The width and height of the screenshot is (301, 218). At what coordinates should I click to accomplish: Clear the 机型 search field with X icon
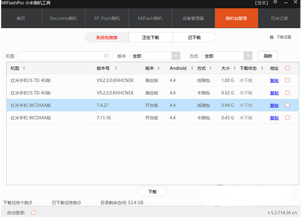click(x=106, y=56)
